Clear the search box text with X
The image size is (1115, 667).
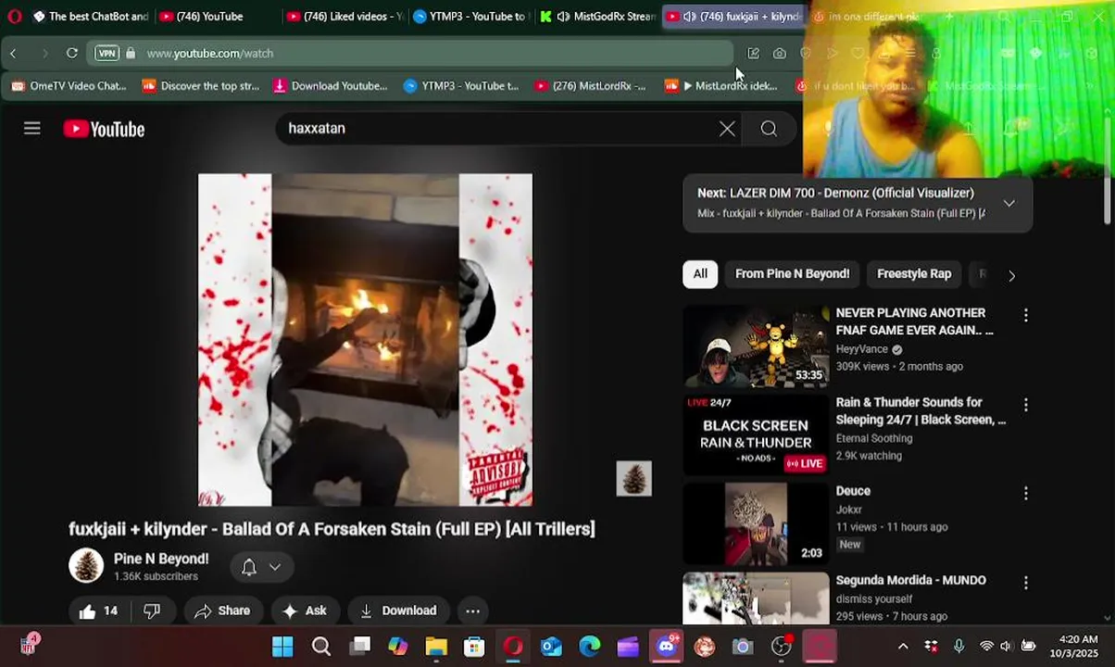tap(727, 129)
